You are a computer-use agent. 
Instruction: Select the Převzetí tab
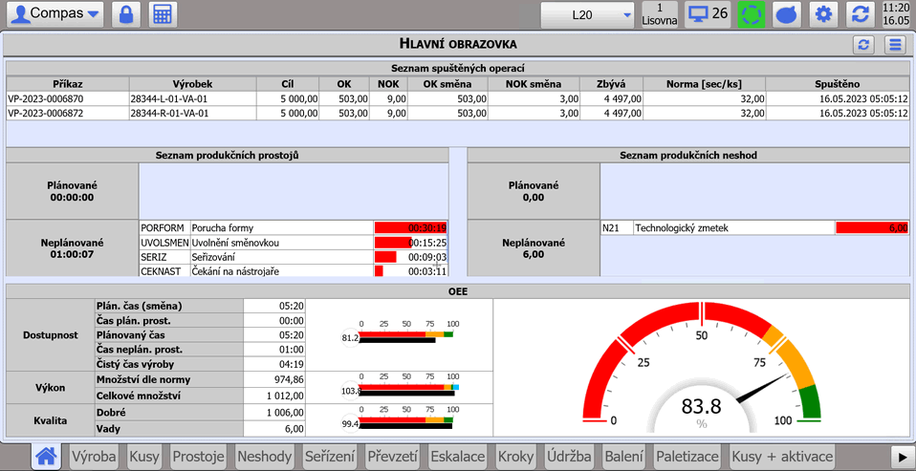(x=393, y=457)
